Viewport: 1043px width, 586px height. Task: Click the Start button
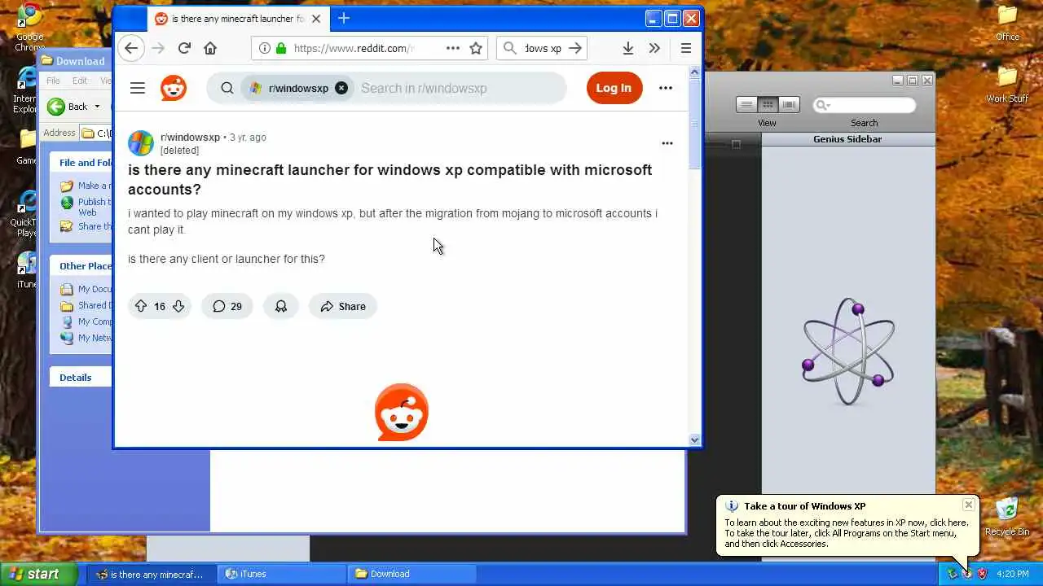coord(39,574)
